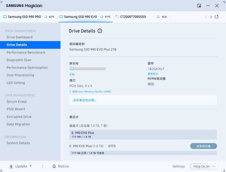Click the serial number drive icon

pyautogui.click(x=72, y=69)
